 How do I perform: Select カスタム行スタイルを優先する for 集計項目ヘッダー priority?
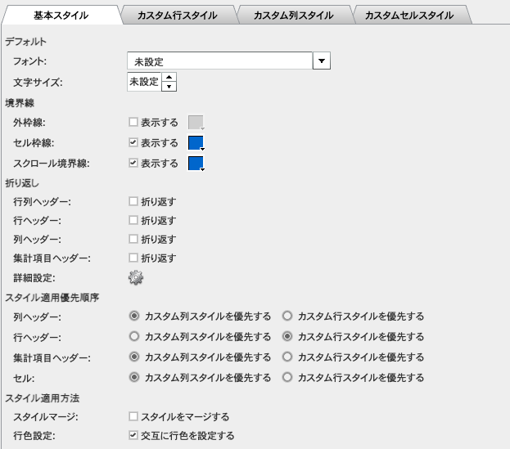[287, 357]
